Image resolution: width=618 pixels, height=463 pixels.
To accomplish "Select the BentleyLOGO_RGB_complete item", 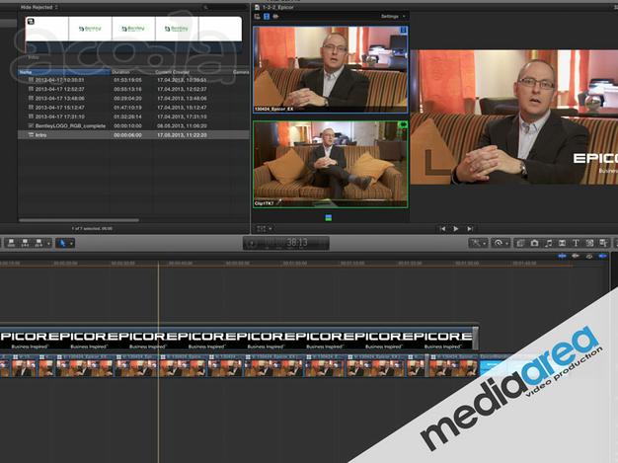I will pyautogui.click(x=133, y=125).
